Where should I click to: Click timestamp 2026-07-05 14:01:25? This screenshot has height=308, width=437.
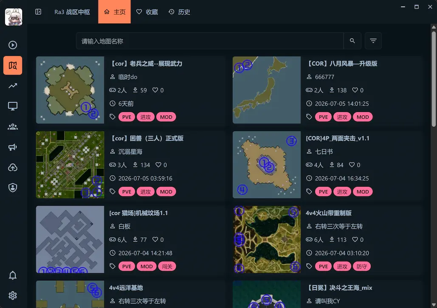click(x=342, y=104)
